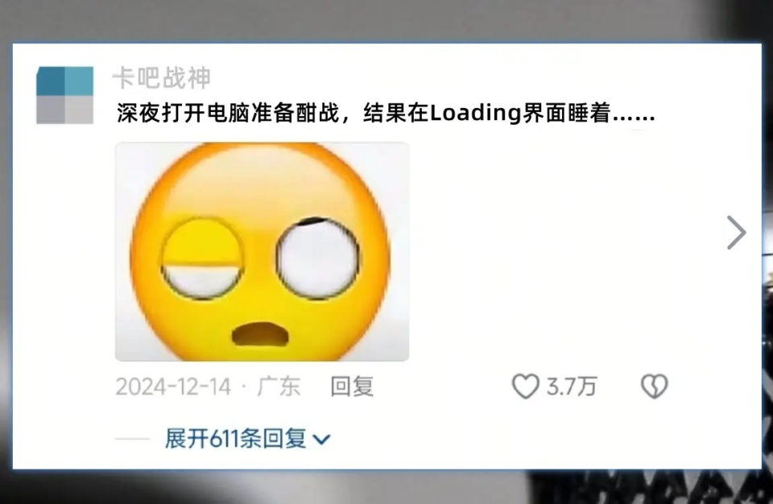
Task: Open the avatar of 卡吧战神
Action: click(x=64, y=95)
